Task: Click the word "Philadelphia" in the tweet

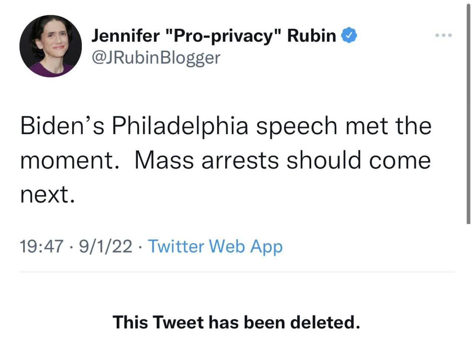Action: pyautogui.click(x=180, y=126)
